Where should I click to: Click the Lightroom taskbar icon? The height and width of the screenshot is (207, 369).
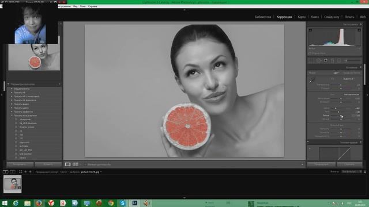(x=134, y=203)
